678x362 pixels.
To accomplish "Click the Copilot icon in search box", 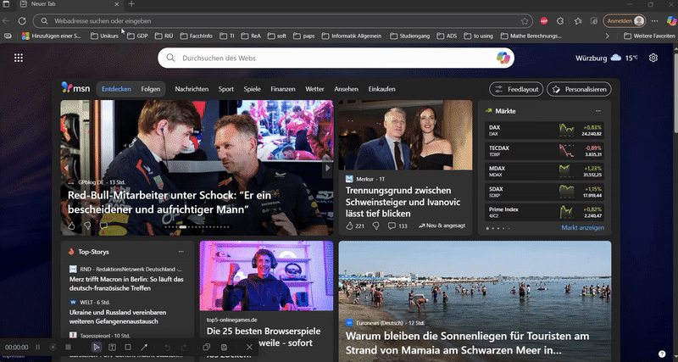I will 503,58.
